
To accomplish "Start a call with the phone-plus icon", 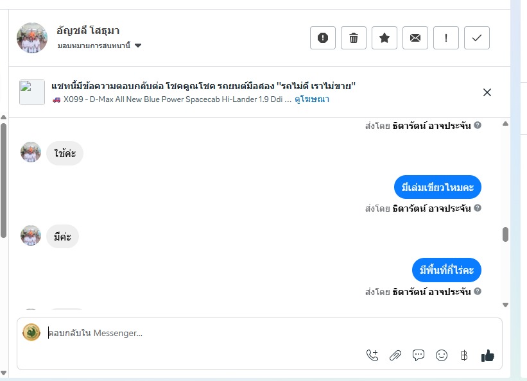I will [372, 355].
